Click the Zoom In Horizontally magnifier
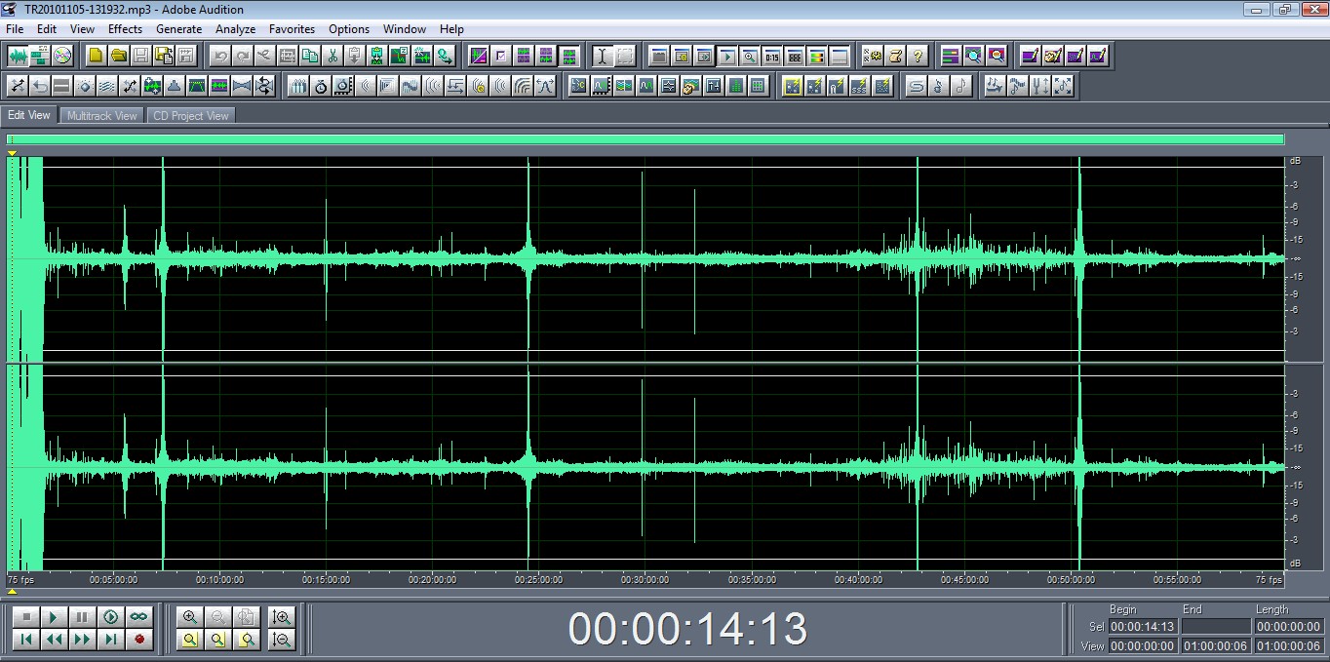 (190, 616)
